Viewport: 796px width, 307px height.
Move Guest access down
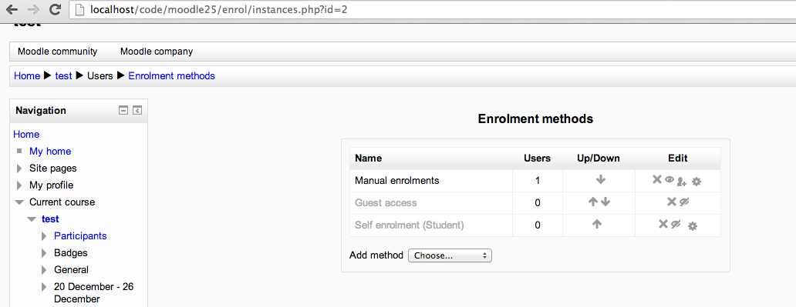click(x=605, y=202)
